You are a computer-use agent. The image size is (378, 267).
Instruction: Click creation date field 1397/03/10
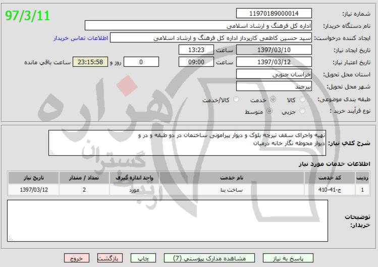tap(274, 50)
